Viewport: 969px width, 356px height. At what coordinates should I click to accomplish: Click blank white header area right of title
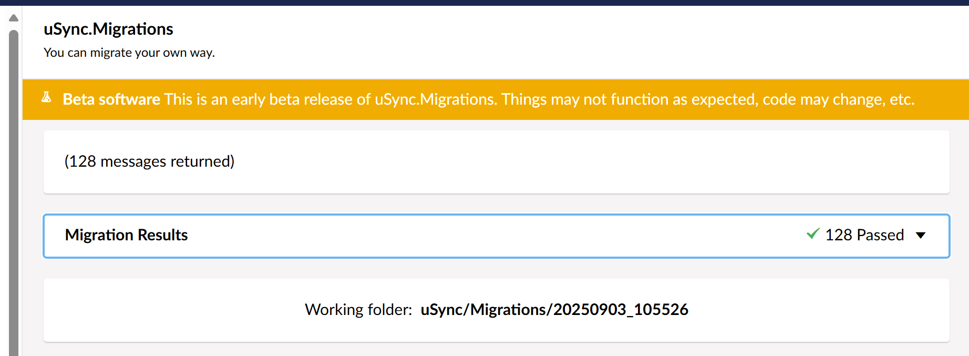point(578,39)
